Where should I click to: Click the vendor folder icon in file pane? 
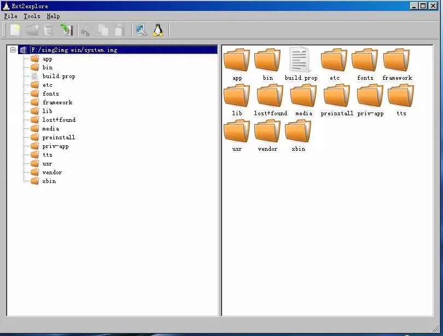coord(267,131)
